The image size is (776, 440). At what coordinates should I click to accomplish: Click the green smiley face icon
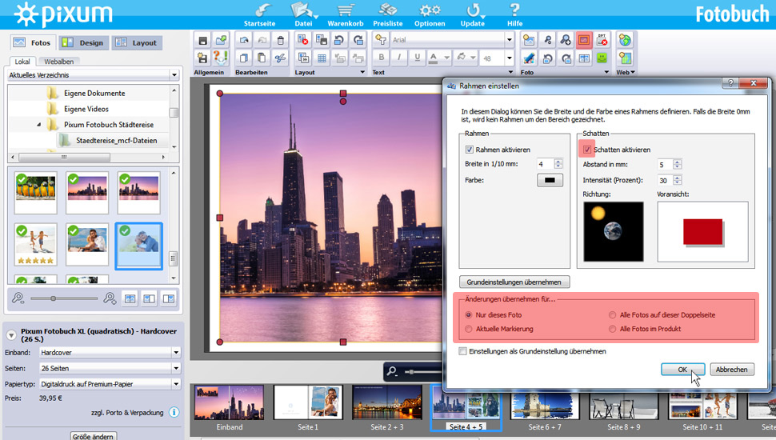pos(602,58)
